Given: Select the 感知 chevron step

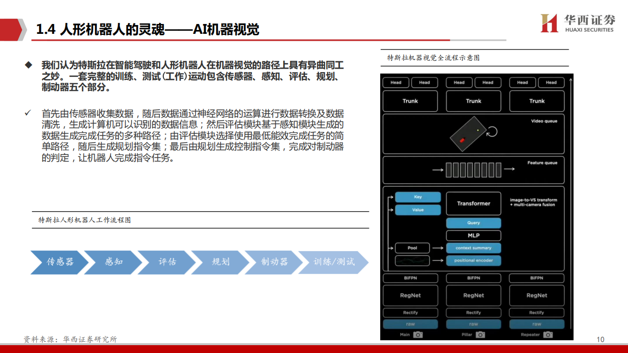Looking at the screenshot, I should tap(113, 262).
